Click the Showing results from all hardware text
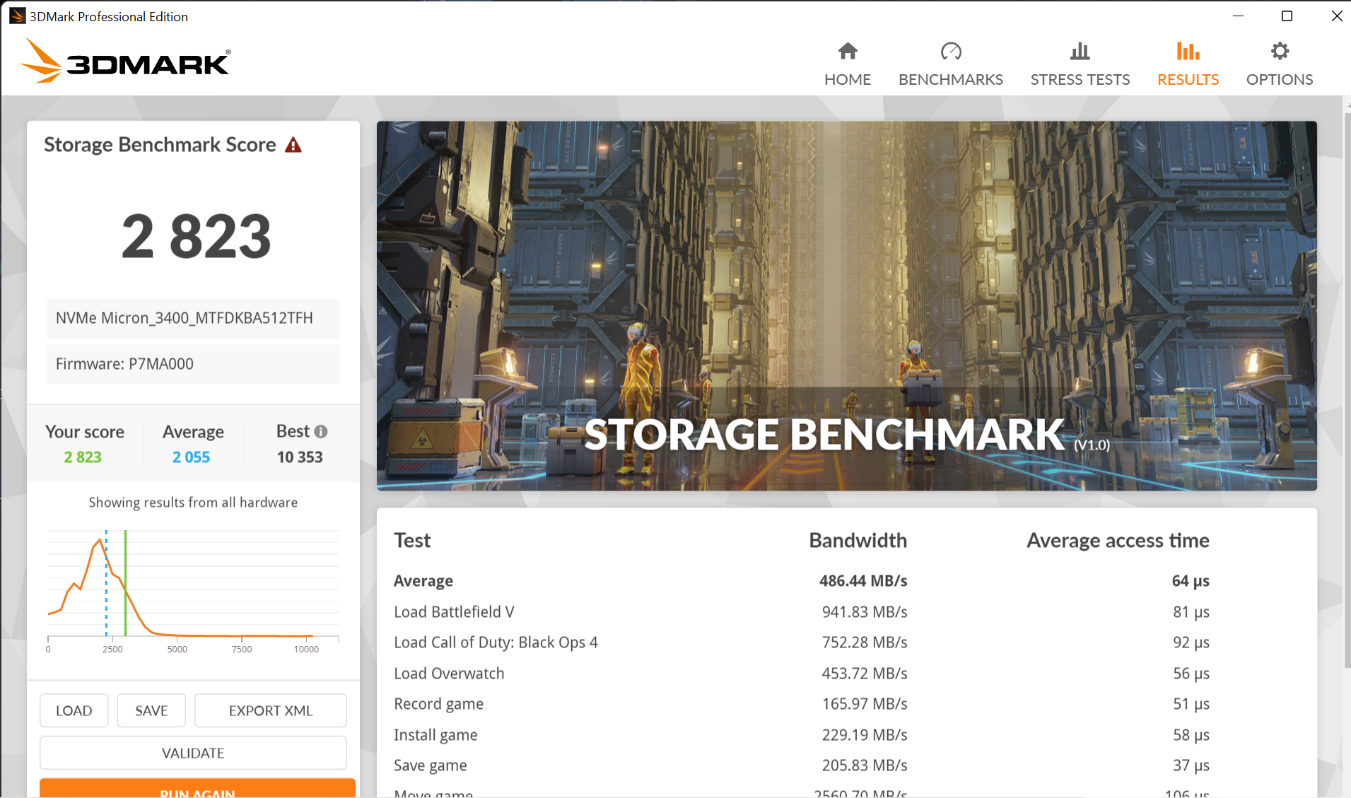The image size is (1351, 798). pyautogui.click(x=193, y=503)
